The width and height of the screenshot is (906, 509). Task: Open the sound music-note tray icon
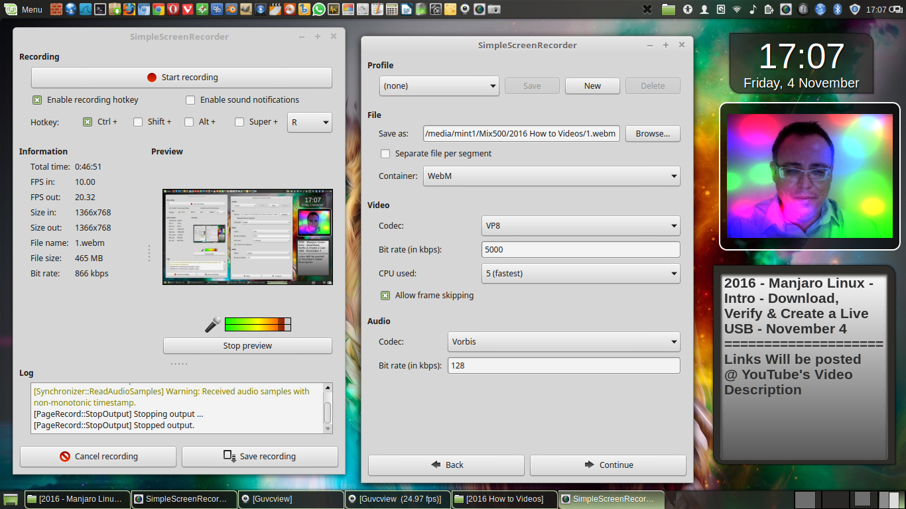[x=753, y=9]
